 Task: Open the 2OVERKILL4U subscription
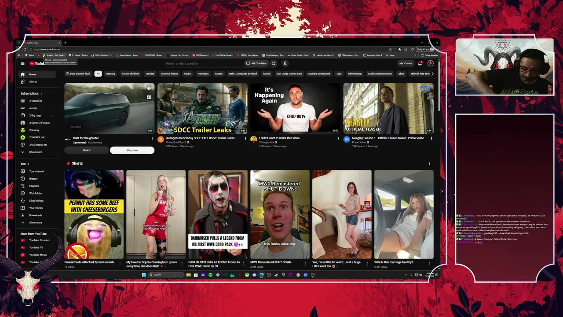pos(37,137)
